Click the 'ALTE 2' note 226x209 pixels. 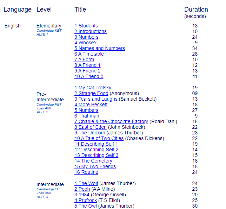(x=42, y=112)
